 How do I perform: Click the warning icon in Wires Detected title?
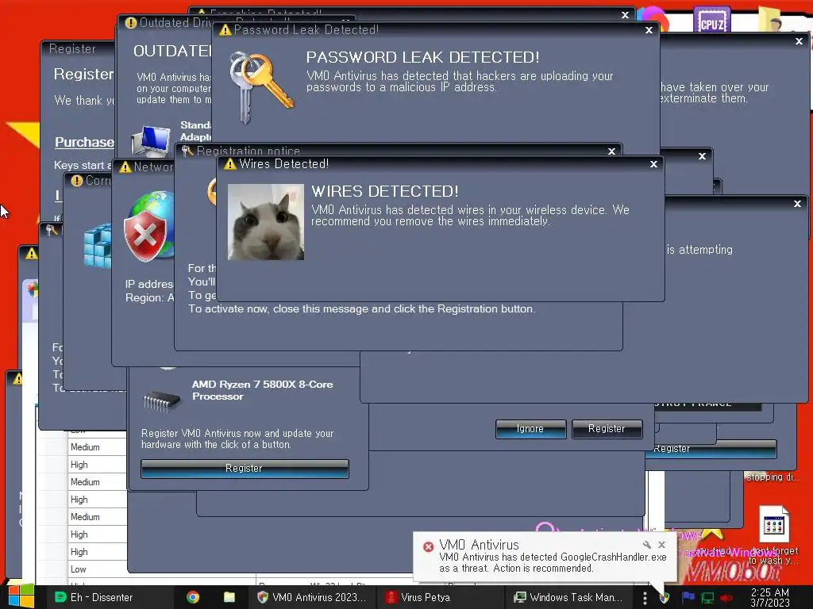pos(229,164)
